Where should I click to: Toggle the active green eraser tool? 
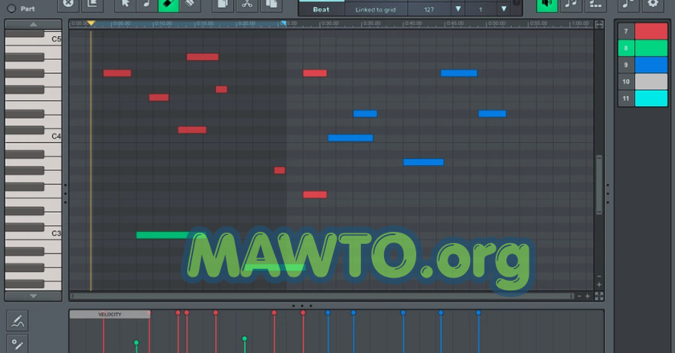(x=168, y=4)
